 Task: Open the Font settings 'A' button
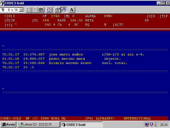pos(72,10)
